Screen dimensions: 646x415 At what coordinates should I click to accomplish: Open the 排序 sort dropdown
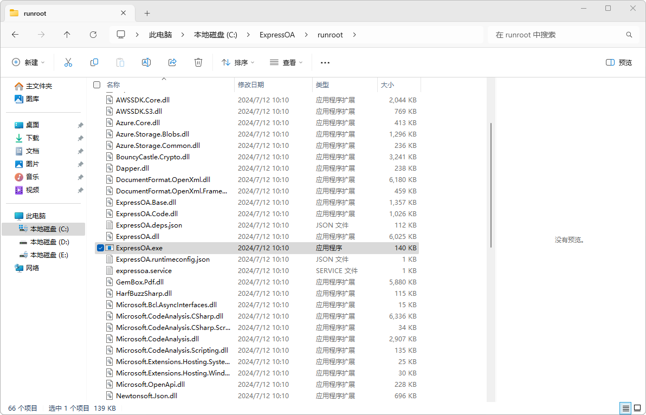(x=238, y=62)
